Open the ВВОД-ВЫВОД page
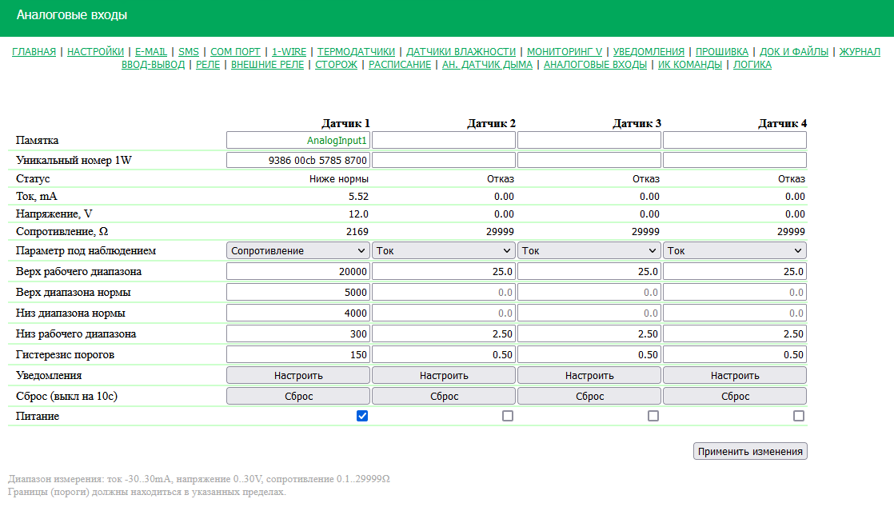The width and height of the screenshot is (894, 507). click(x=153, y=65)
